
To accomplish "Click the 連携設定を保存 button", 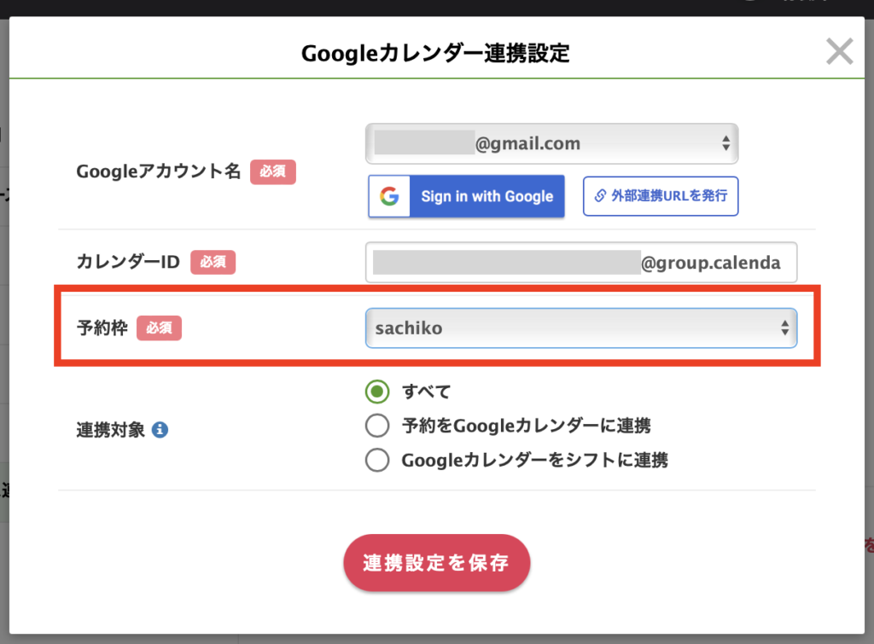I will click(x=436, y=563).
